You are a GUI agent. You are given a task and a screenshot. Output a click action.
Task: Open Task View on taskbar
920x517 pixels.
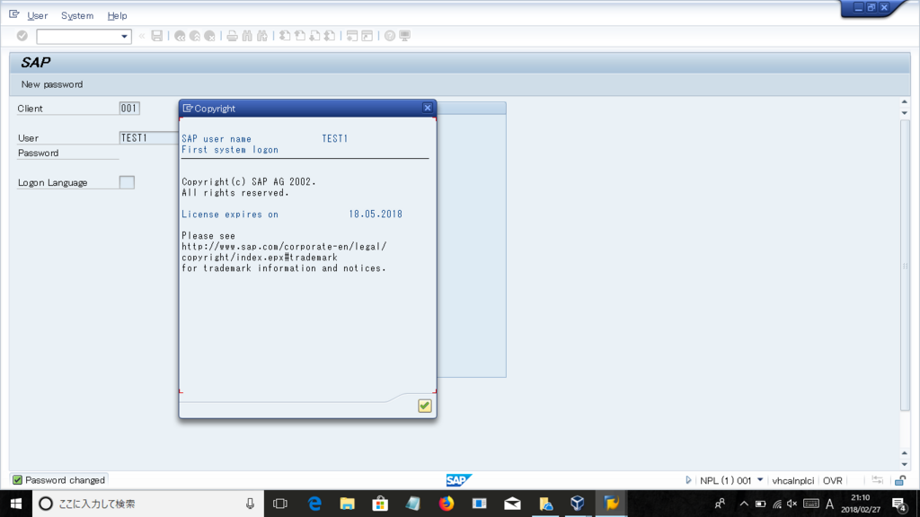280,504
